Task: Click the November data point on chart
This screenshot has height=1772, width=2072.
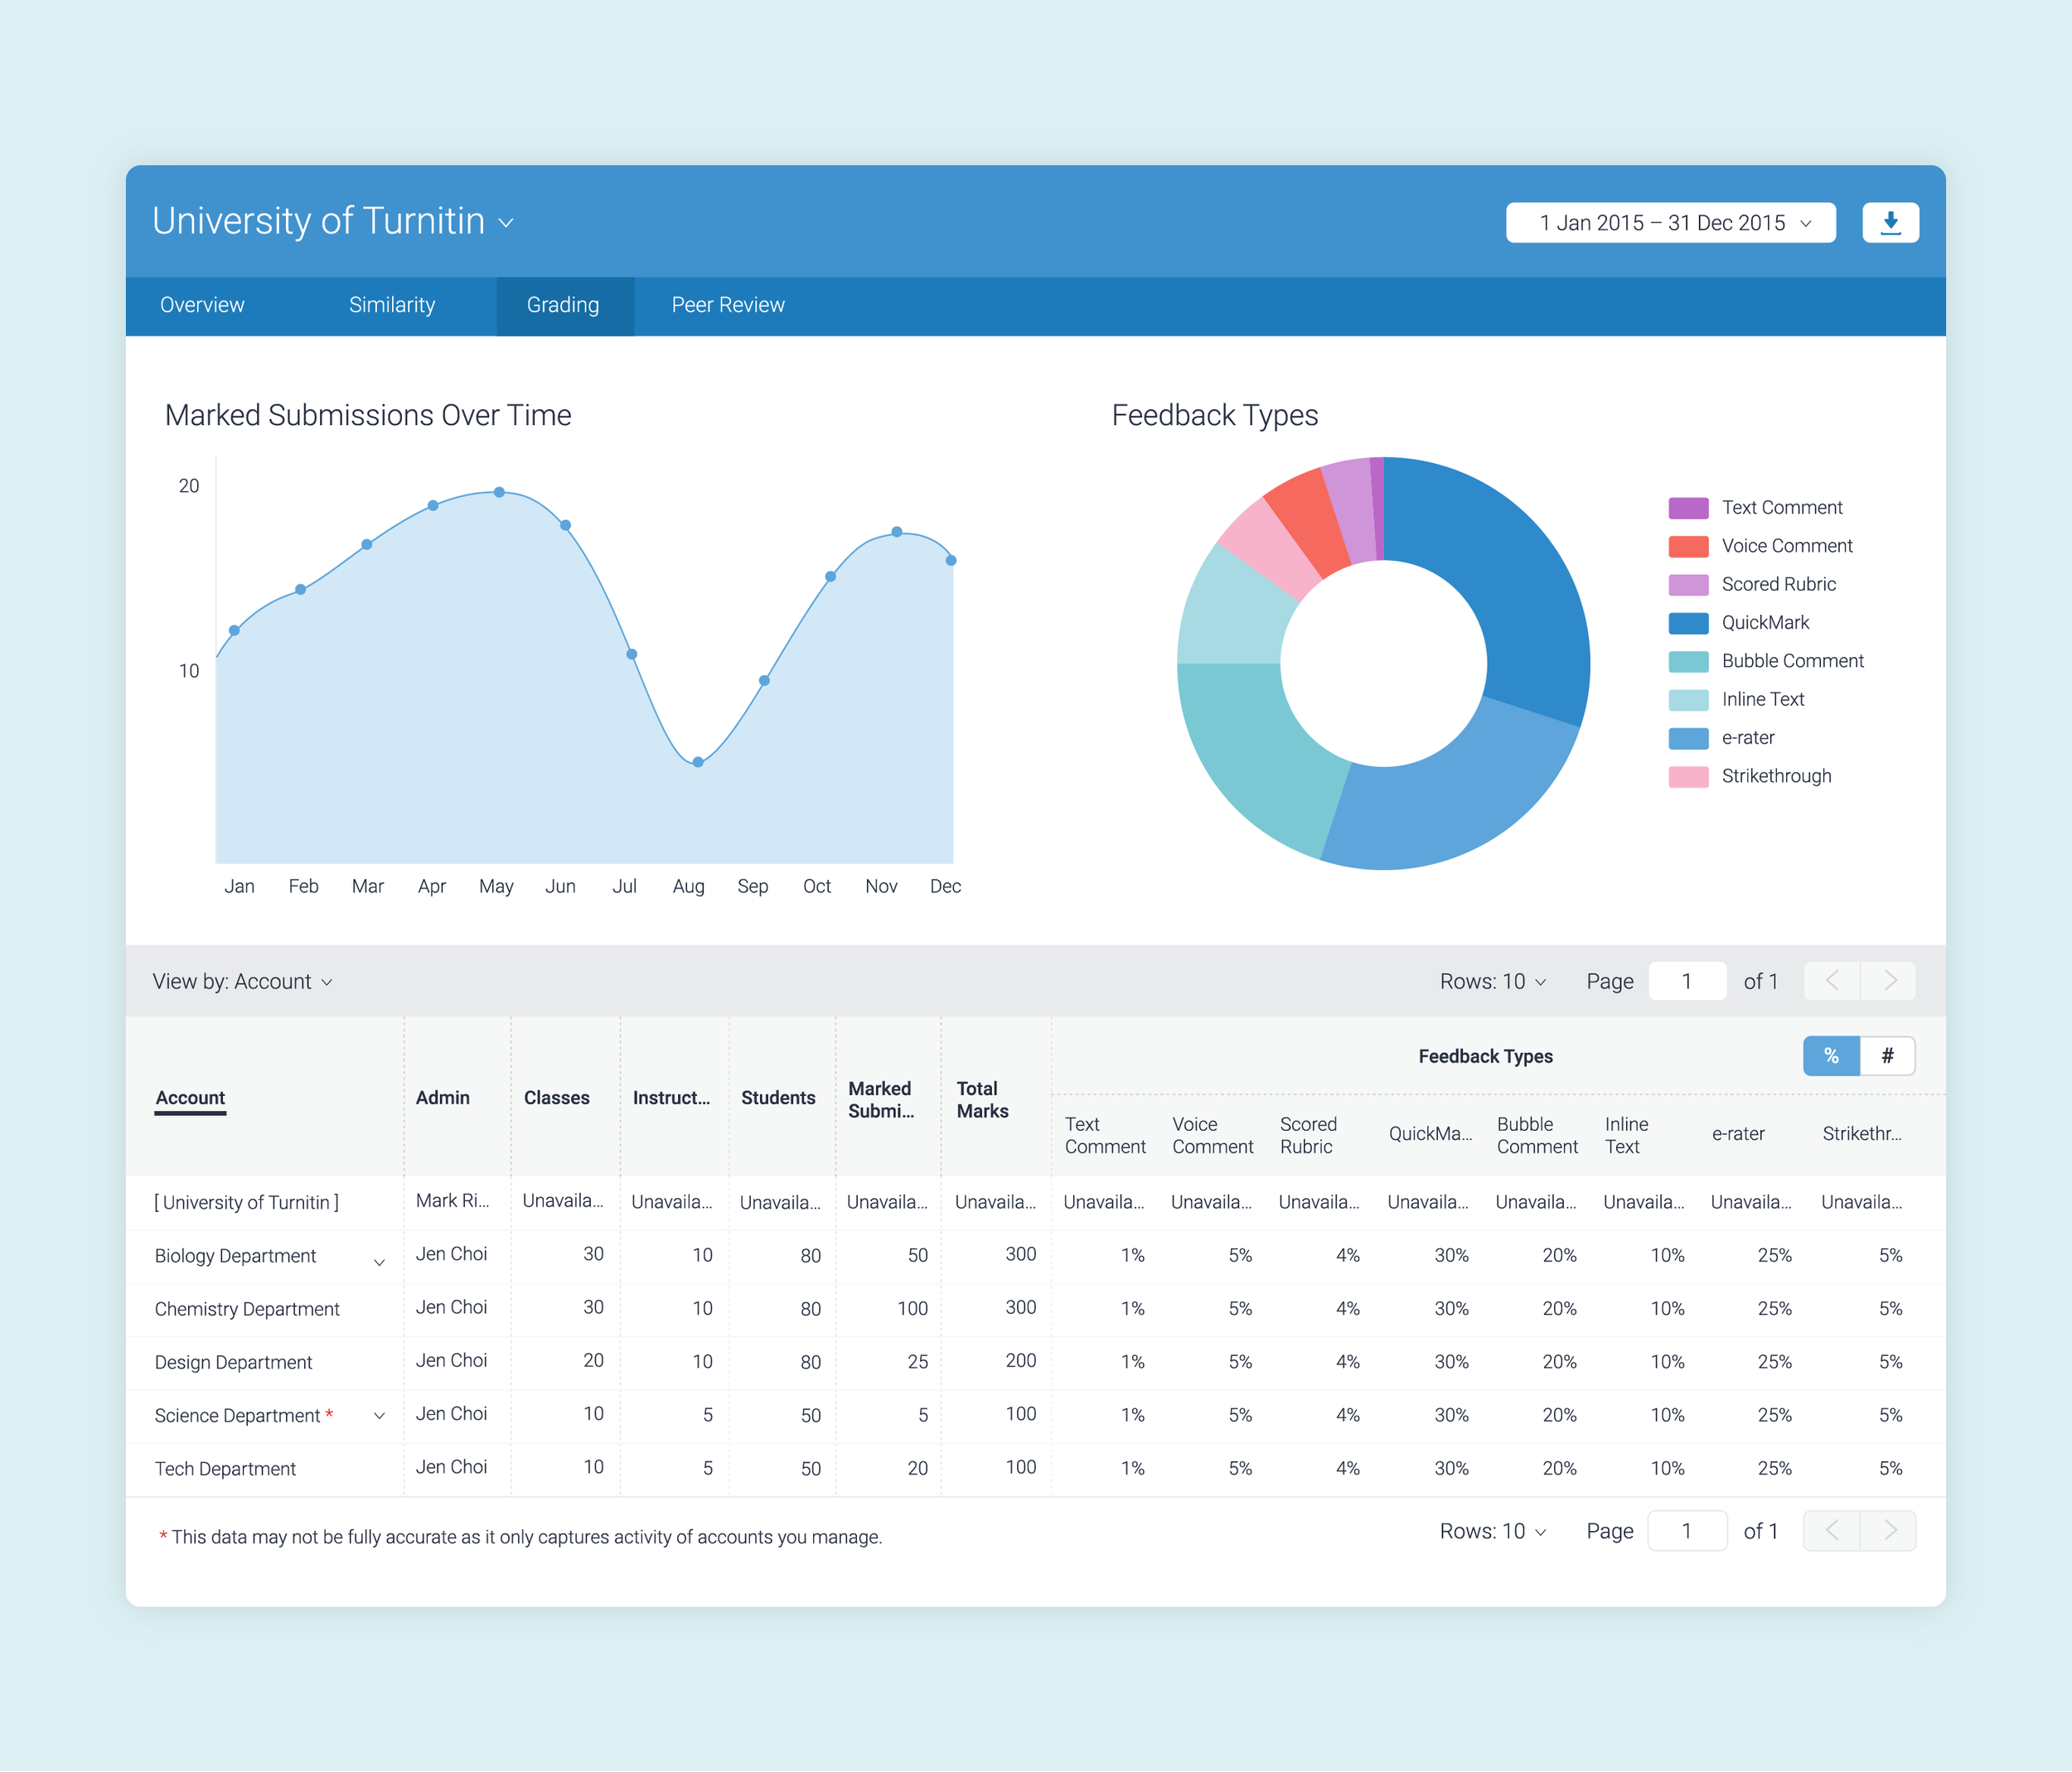Action: click(x=897, y=532)
